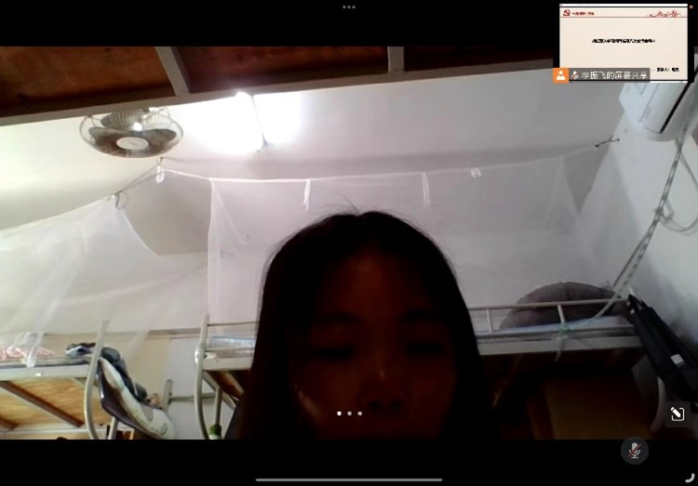Click the orange participant avatar icon
The width and height of the screenshot is (698, 486).
pyautogui.click(x=560, y=74)
